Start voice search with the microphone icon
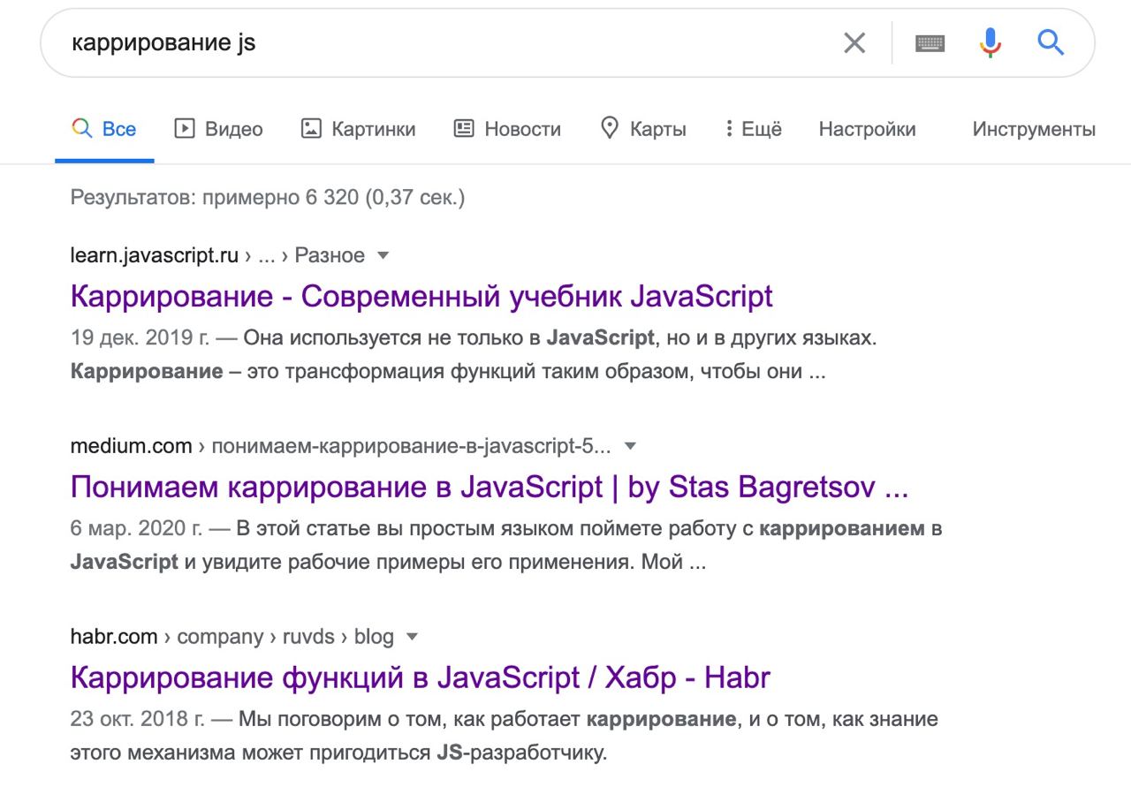Screen dimensions: 1131x787 (x=991, y=42)
